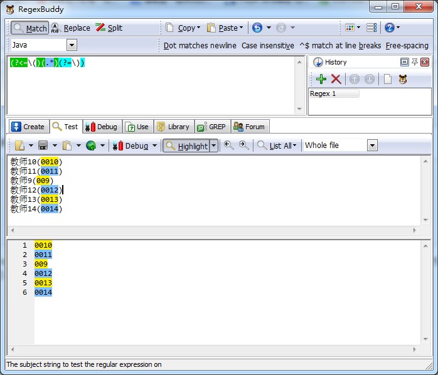Viewport: 438px width, 375px height.
Task: Click the highlighted 0013 in test text
Action: [x=50, y=199]
